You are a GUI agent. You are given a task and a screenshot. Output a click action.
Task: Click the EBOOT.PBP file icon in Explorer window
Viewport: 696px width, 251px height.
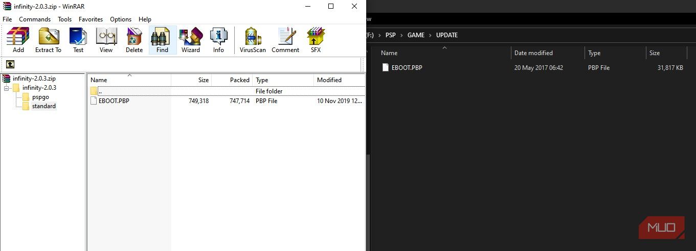pyautogui.click(x=386, y=67)
